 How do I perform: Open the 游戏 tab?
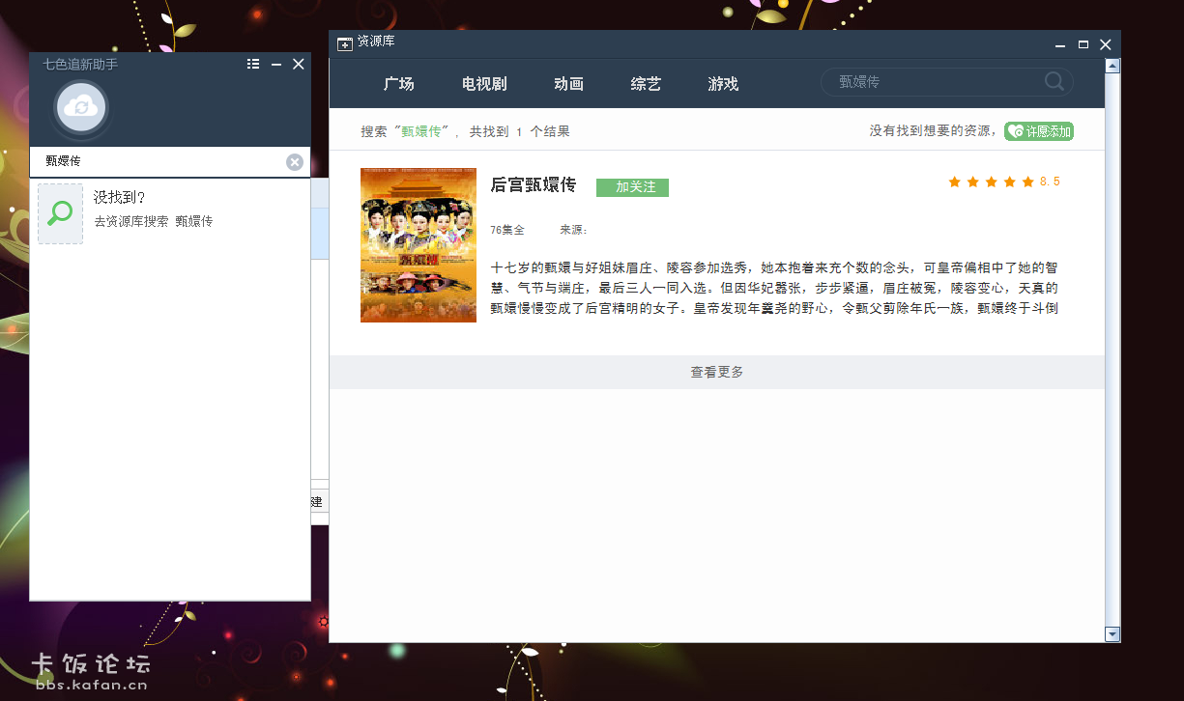[723, 84]
